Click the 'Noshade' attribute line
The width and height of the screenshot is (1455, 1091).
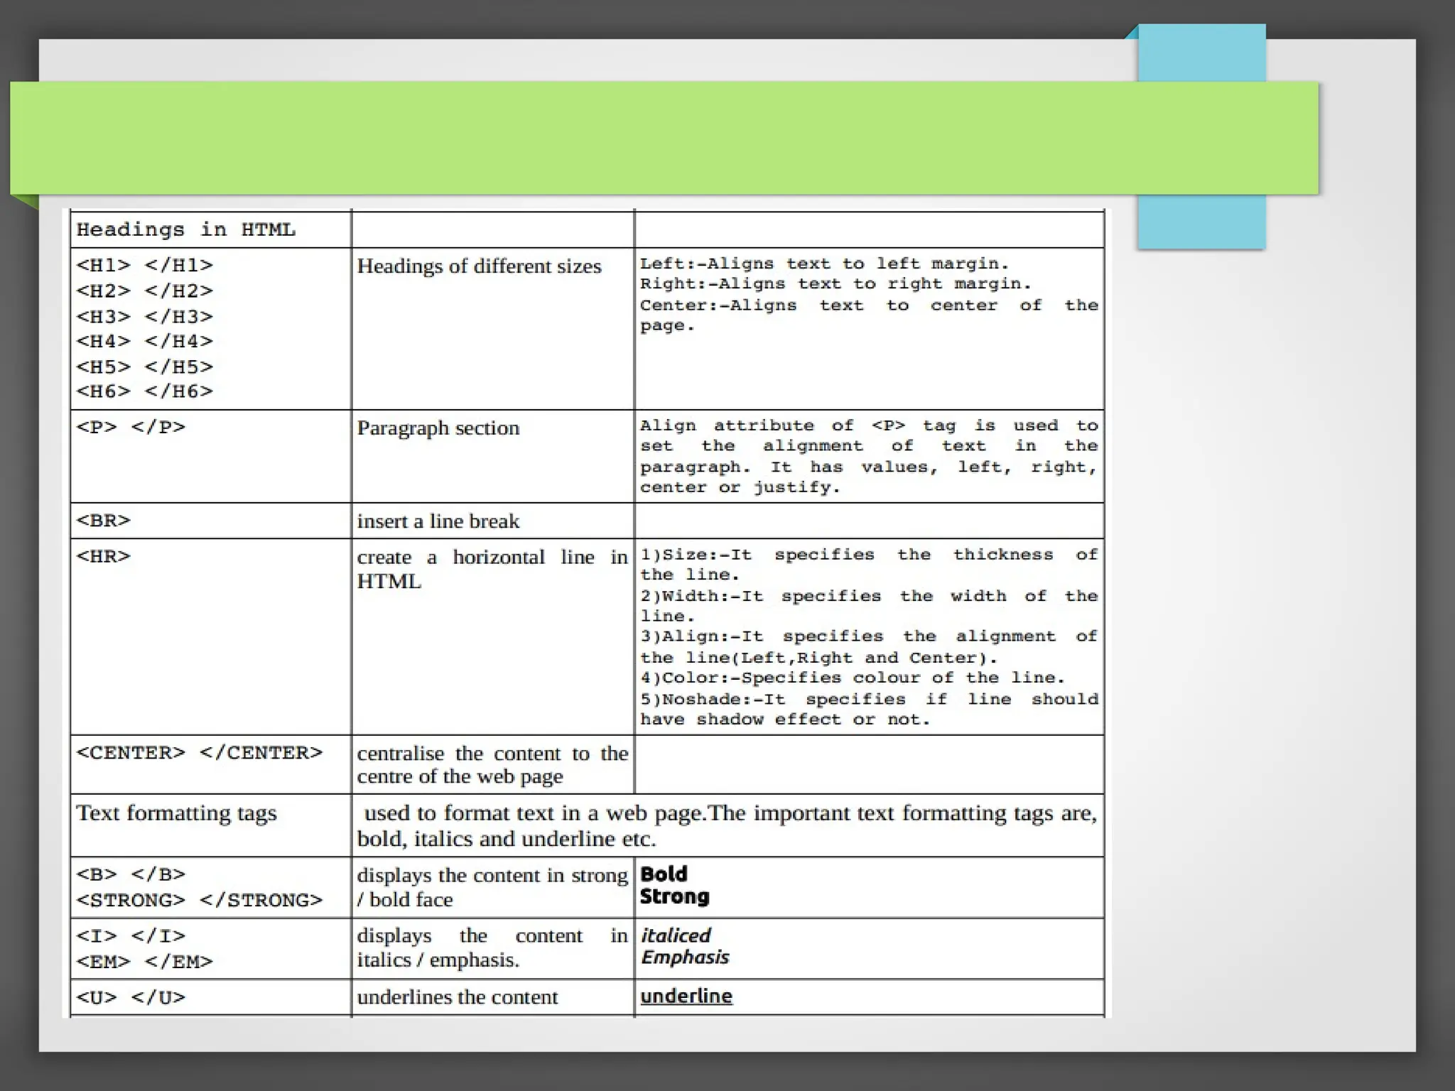[868, 700]
